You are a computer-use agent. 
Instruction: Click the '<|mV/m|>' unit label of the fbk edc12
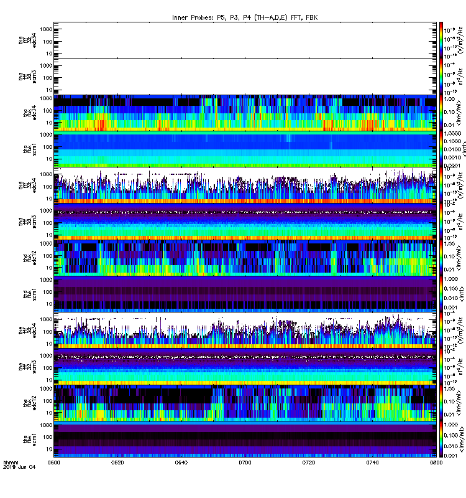click(x=459, y=403)
